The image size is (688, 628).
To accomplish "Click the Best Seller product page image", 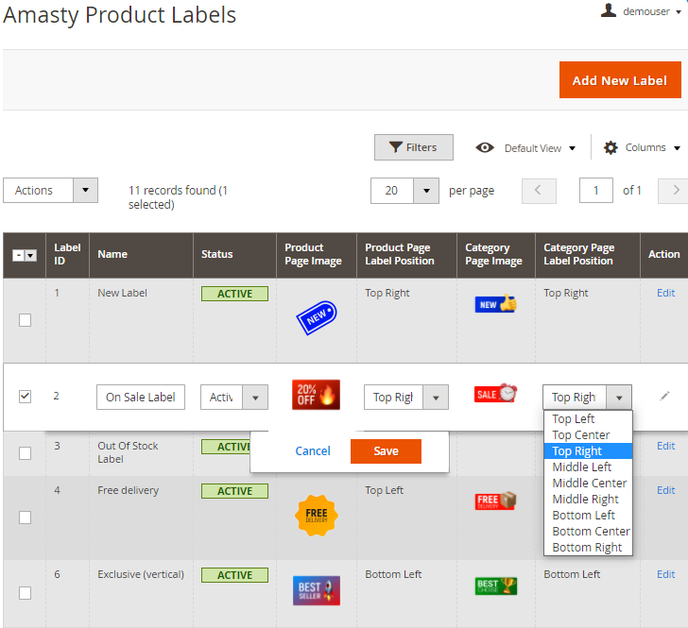I will (x=316, y=590).
